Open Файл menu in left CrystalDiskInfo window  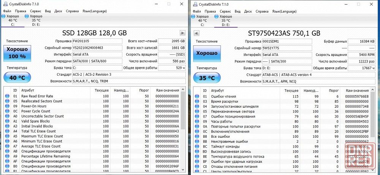7,11
